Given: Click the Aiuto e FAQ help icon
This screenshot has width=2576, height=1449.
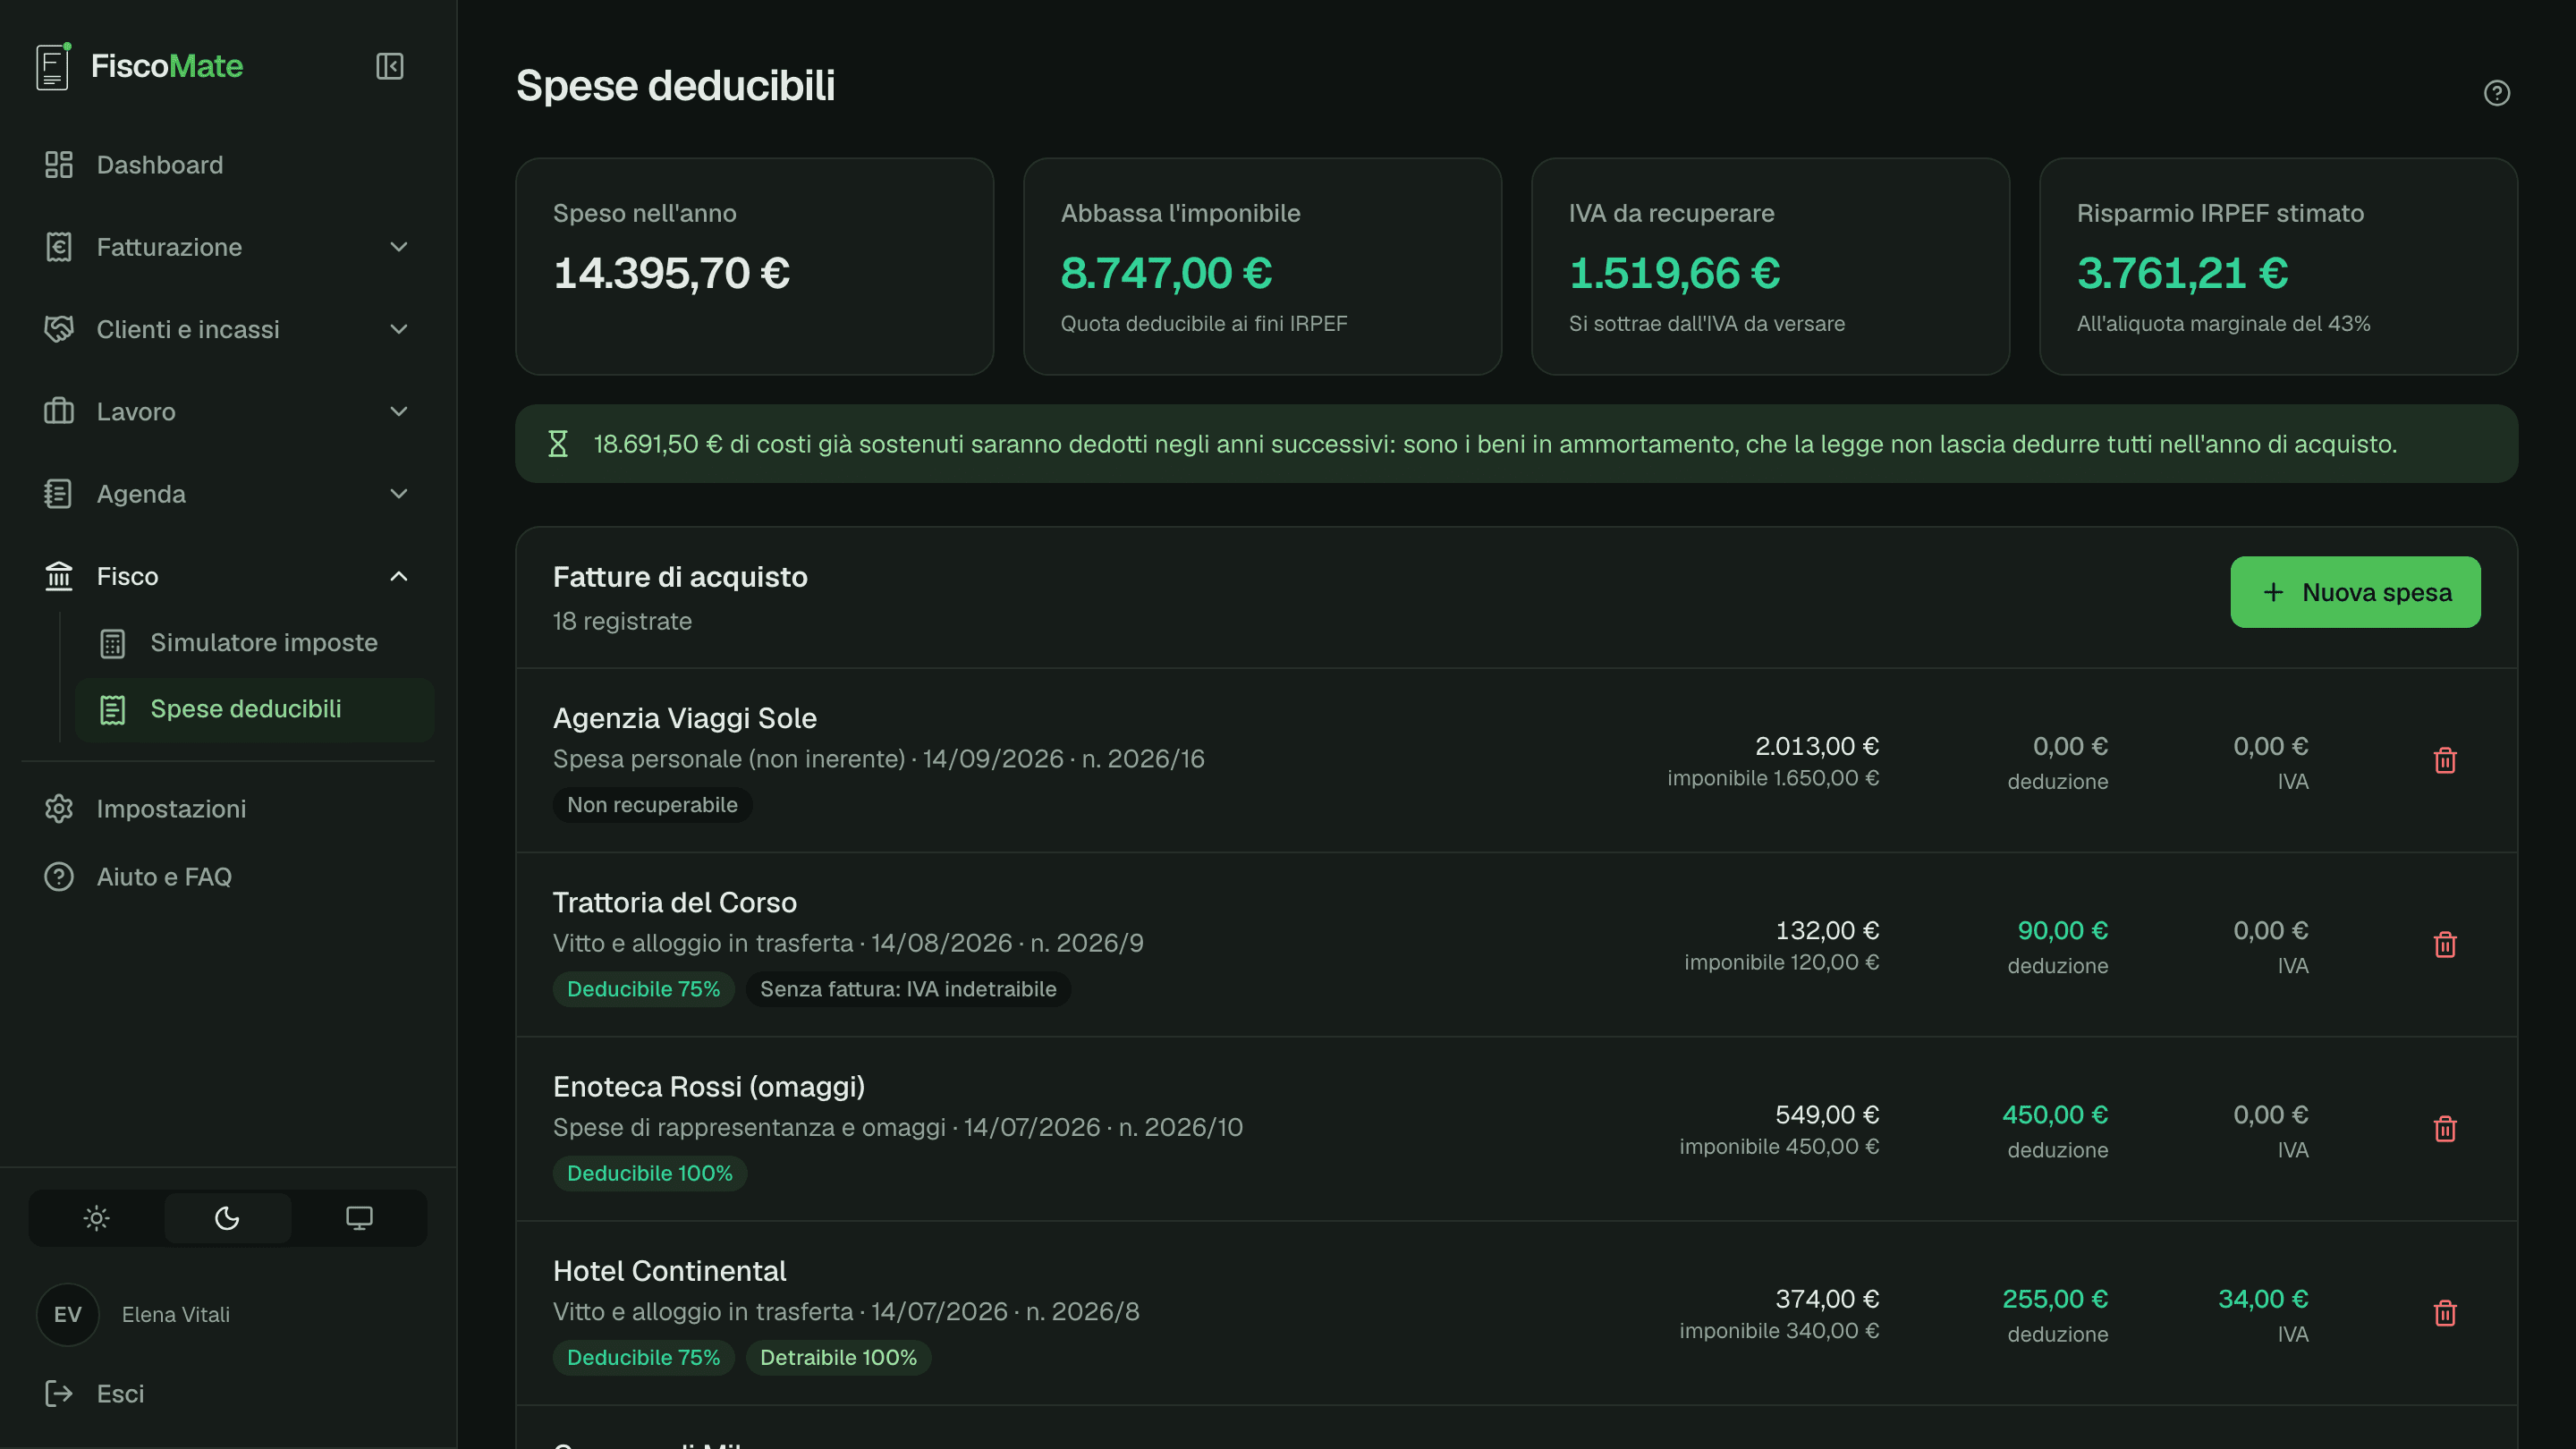Looking at the screenshot, I should [59, 877].
